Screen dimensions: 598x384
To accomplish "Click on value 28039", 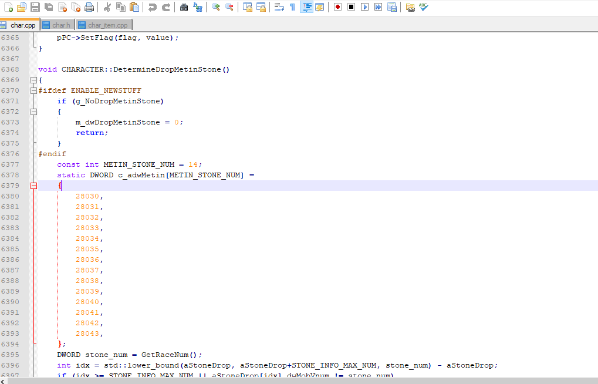I will point(87,291).
